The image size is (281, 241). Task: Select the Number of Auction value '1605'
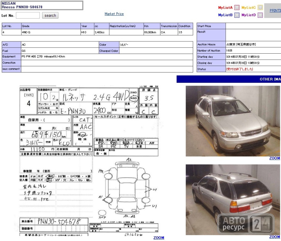coord(229,51)
